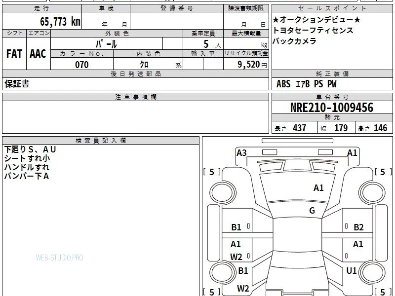The height and width of the screenshot is (296, 395).
Task: Click ABS エアB PS PW equipment text
Action: pyautogui.click(x=306, y=84)
